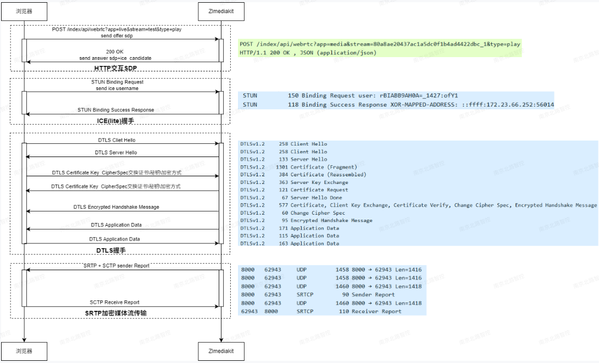This screenshot has height=363, width=599.
Task: Click the 'send ice username' text
Action: coord(117,88)
